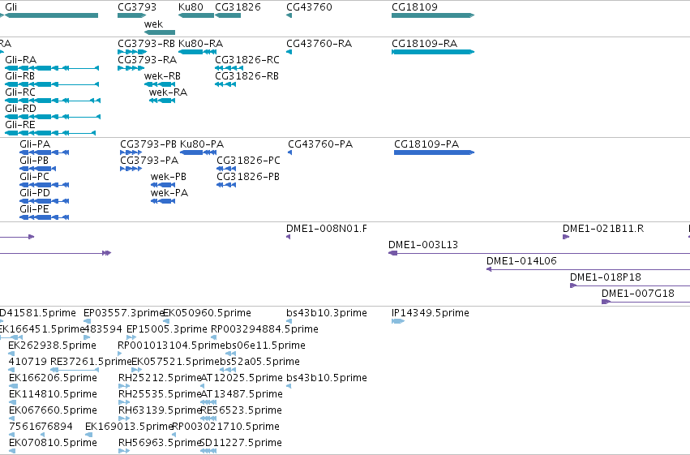Click the CG43760 gene label
690x455 pixels.
(x=309, y=7)
